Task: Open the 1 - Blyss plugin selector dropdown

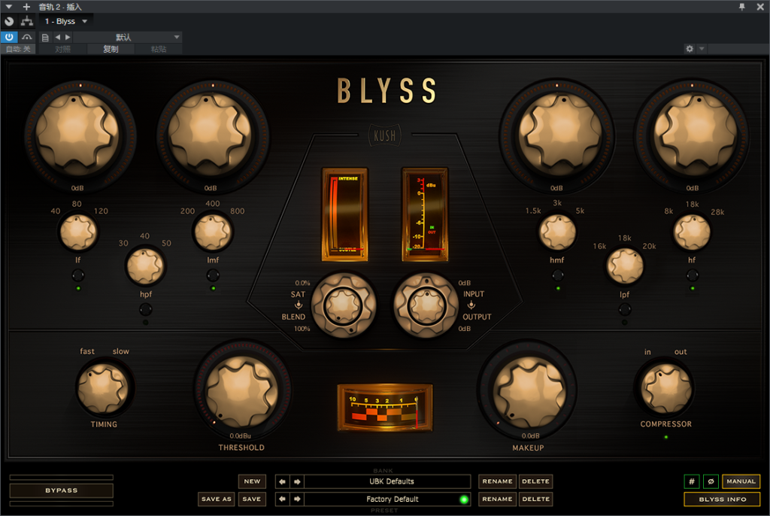Action: pyautogui.click(x=66, y=21)
